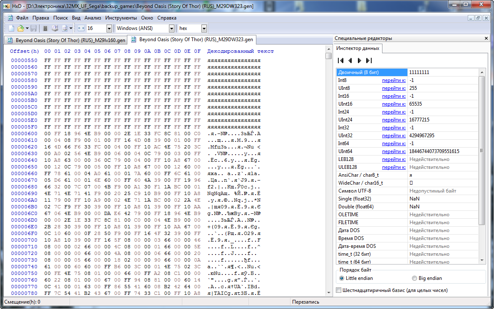The height and width of the screenshot is (309, 494).
Task: Click the AnsiChar / char8_t row
Action: [407, 175]
